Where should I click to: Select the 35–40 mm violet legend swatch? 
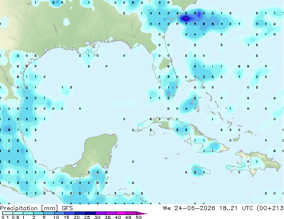pos(111,213)
